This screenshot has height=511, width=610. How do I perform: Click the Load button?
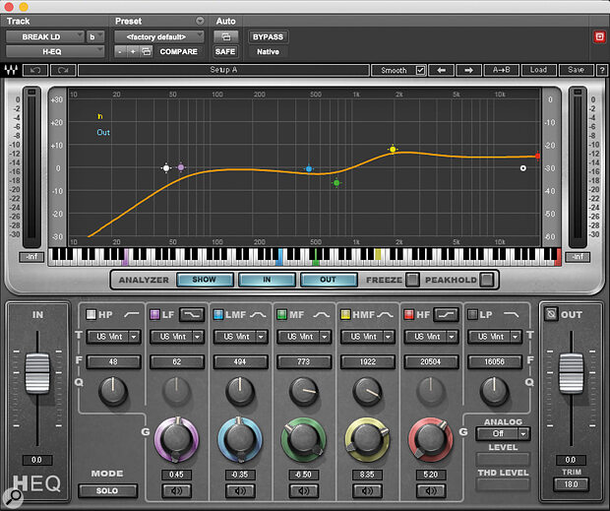538,71
